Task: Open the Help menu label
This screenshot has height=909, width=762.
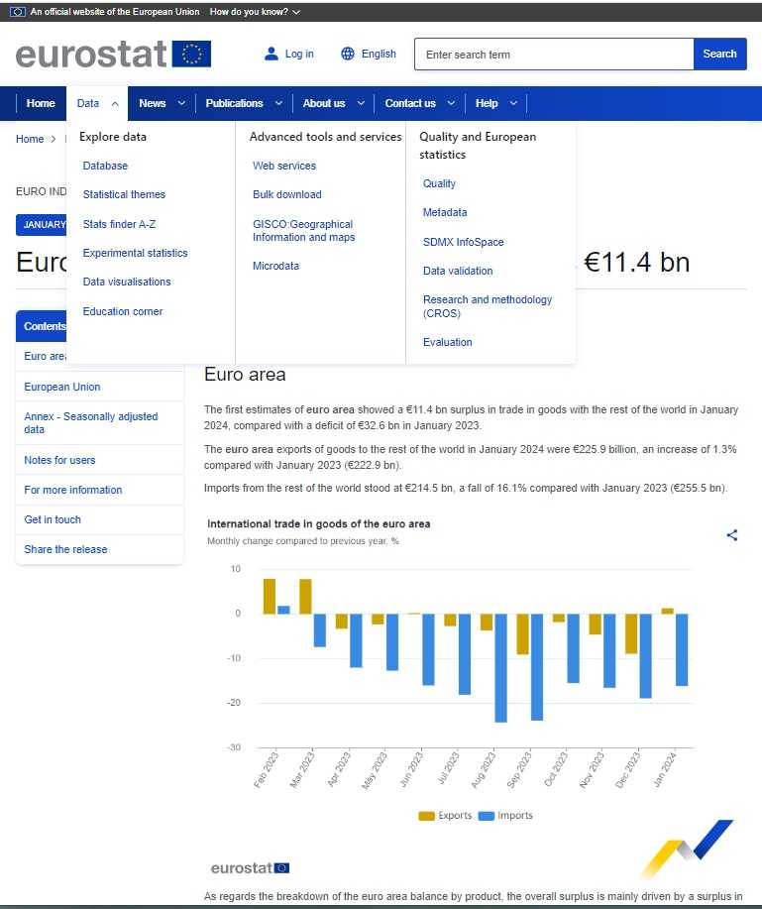Action: coord(487,103)
